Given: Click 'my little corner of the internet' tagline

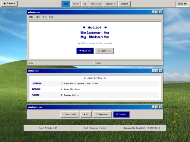Looking at the screenshot, I should 95,43.
